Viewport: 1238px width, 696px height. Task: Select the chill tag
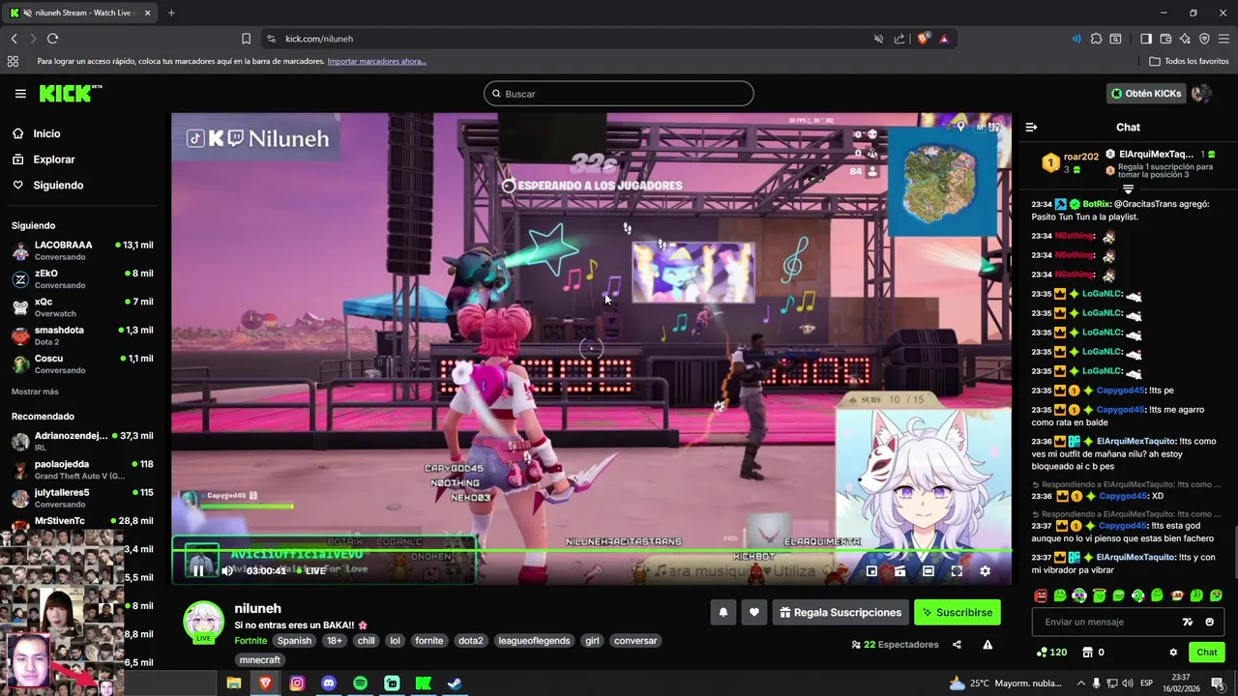pyautogui.click(x=366, y=641)
